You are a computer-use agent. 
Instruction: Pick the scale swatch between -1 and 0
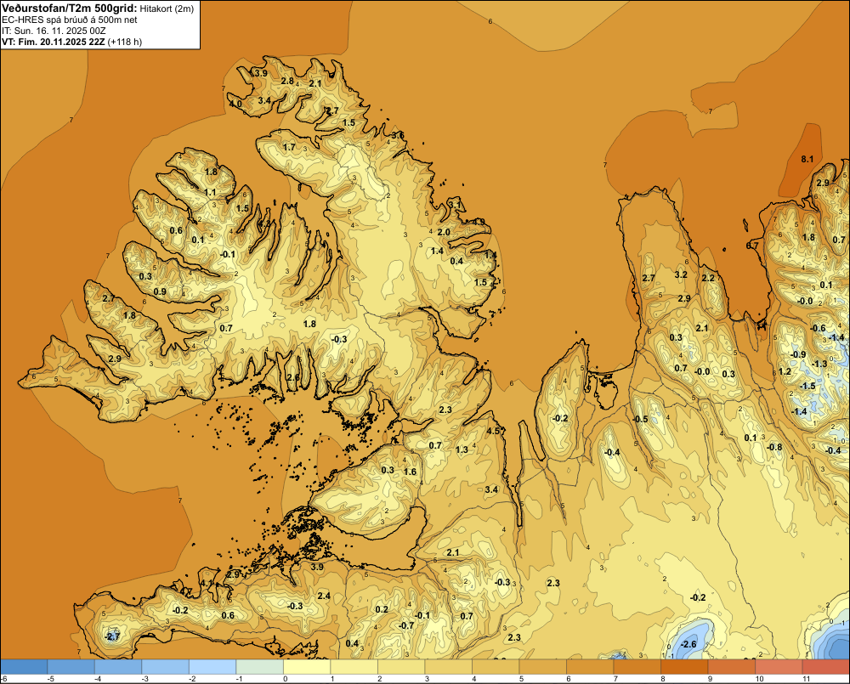pyautogui.click(x=259, y=667)
